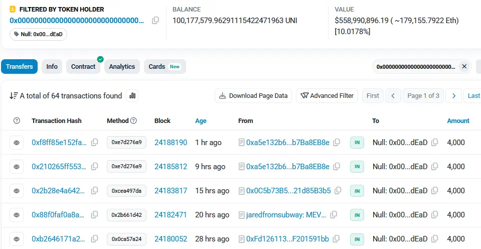The height and width of the screenshot is (249, 481).
Task: Jump to the Last page
Action: tap(473, 96)
